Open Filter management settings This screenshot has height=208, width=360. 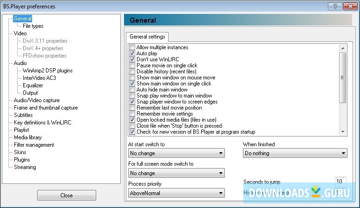34,145
